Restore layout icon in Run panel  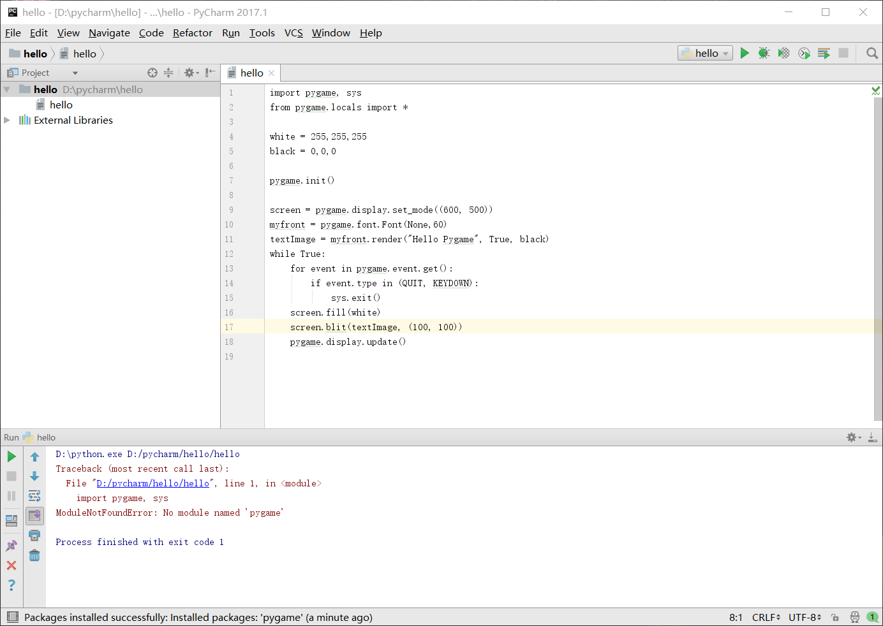click(x=11, y=520)
